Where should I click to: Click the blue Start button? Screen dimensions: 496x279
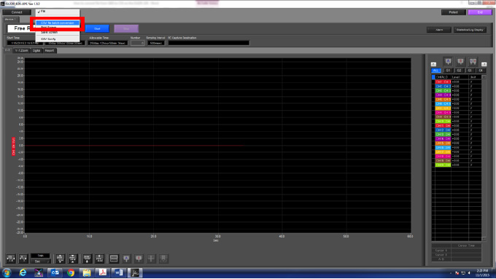97,28
